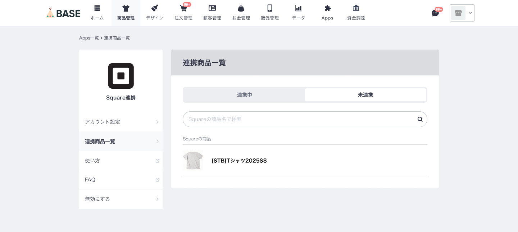This screenshot has width=518, height=232.
Task: Focus the Squareの商品名で検索 search field
Action: coord(305,119)
